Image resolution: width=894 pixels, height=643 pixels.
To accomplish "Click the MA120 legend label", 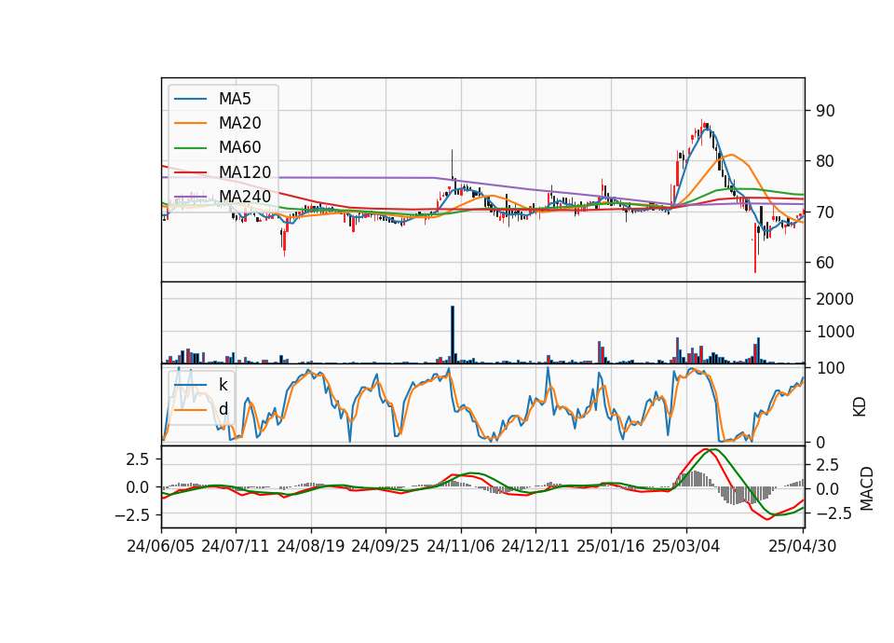I will tap(245, 172).
